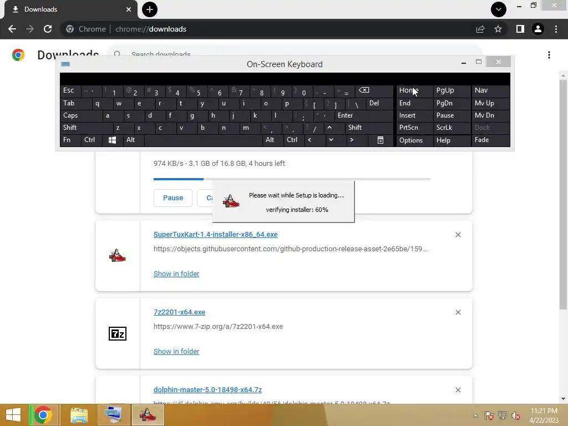Image resolution: width=568 pixels, height=426 pixels.
Task: Tap the Insert key
Action: pos(414,115)
